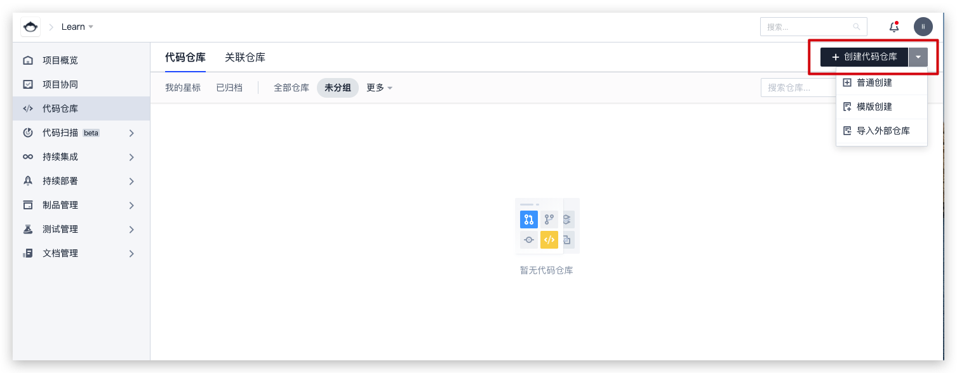Image resolution: width=957 pixels, height=373 pixels.
Task: Open the user avatar menu
Action: pyautogui.click(x=923, y=27)
